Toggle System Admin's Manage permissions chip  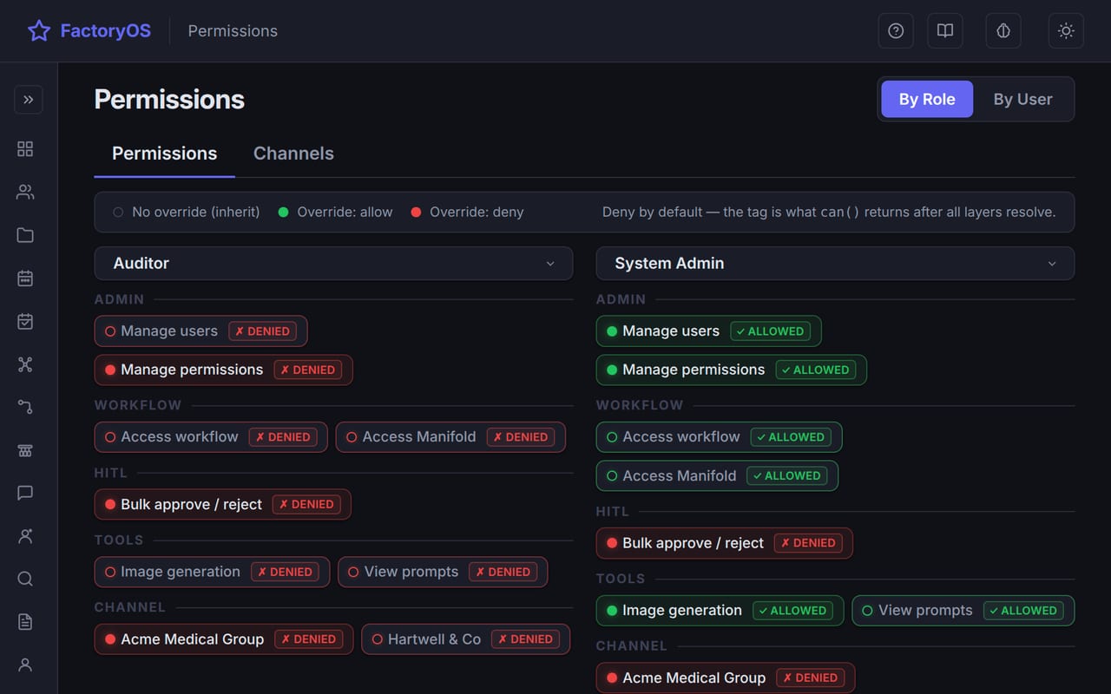click(731, 370)
